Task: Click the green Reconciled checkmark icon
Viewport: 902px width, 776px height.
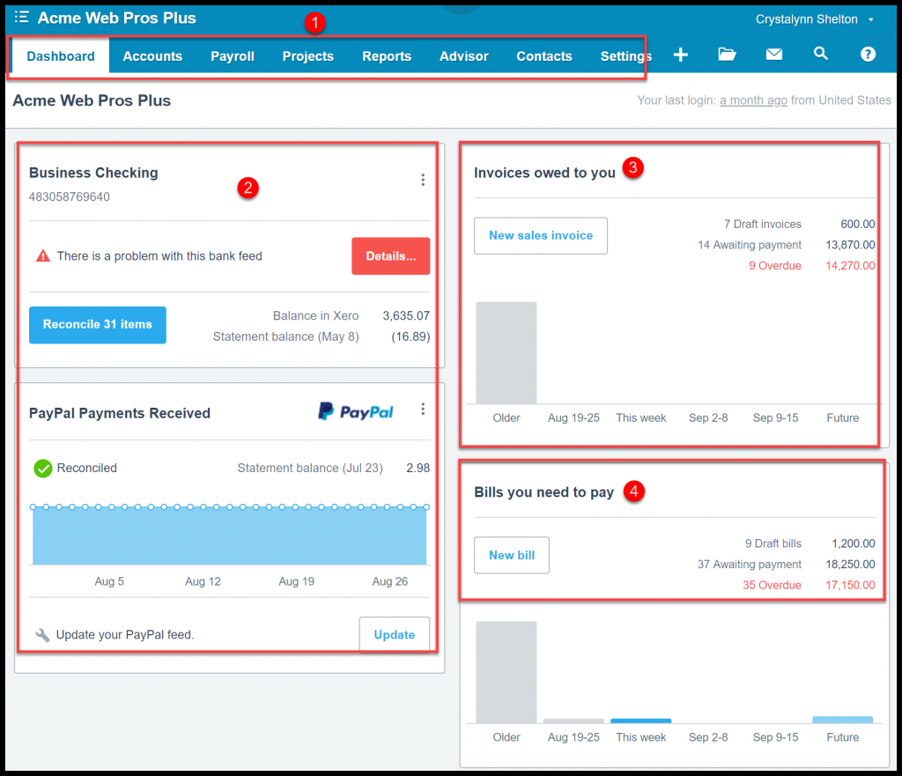Action: (x=42, y=469)
